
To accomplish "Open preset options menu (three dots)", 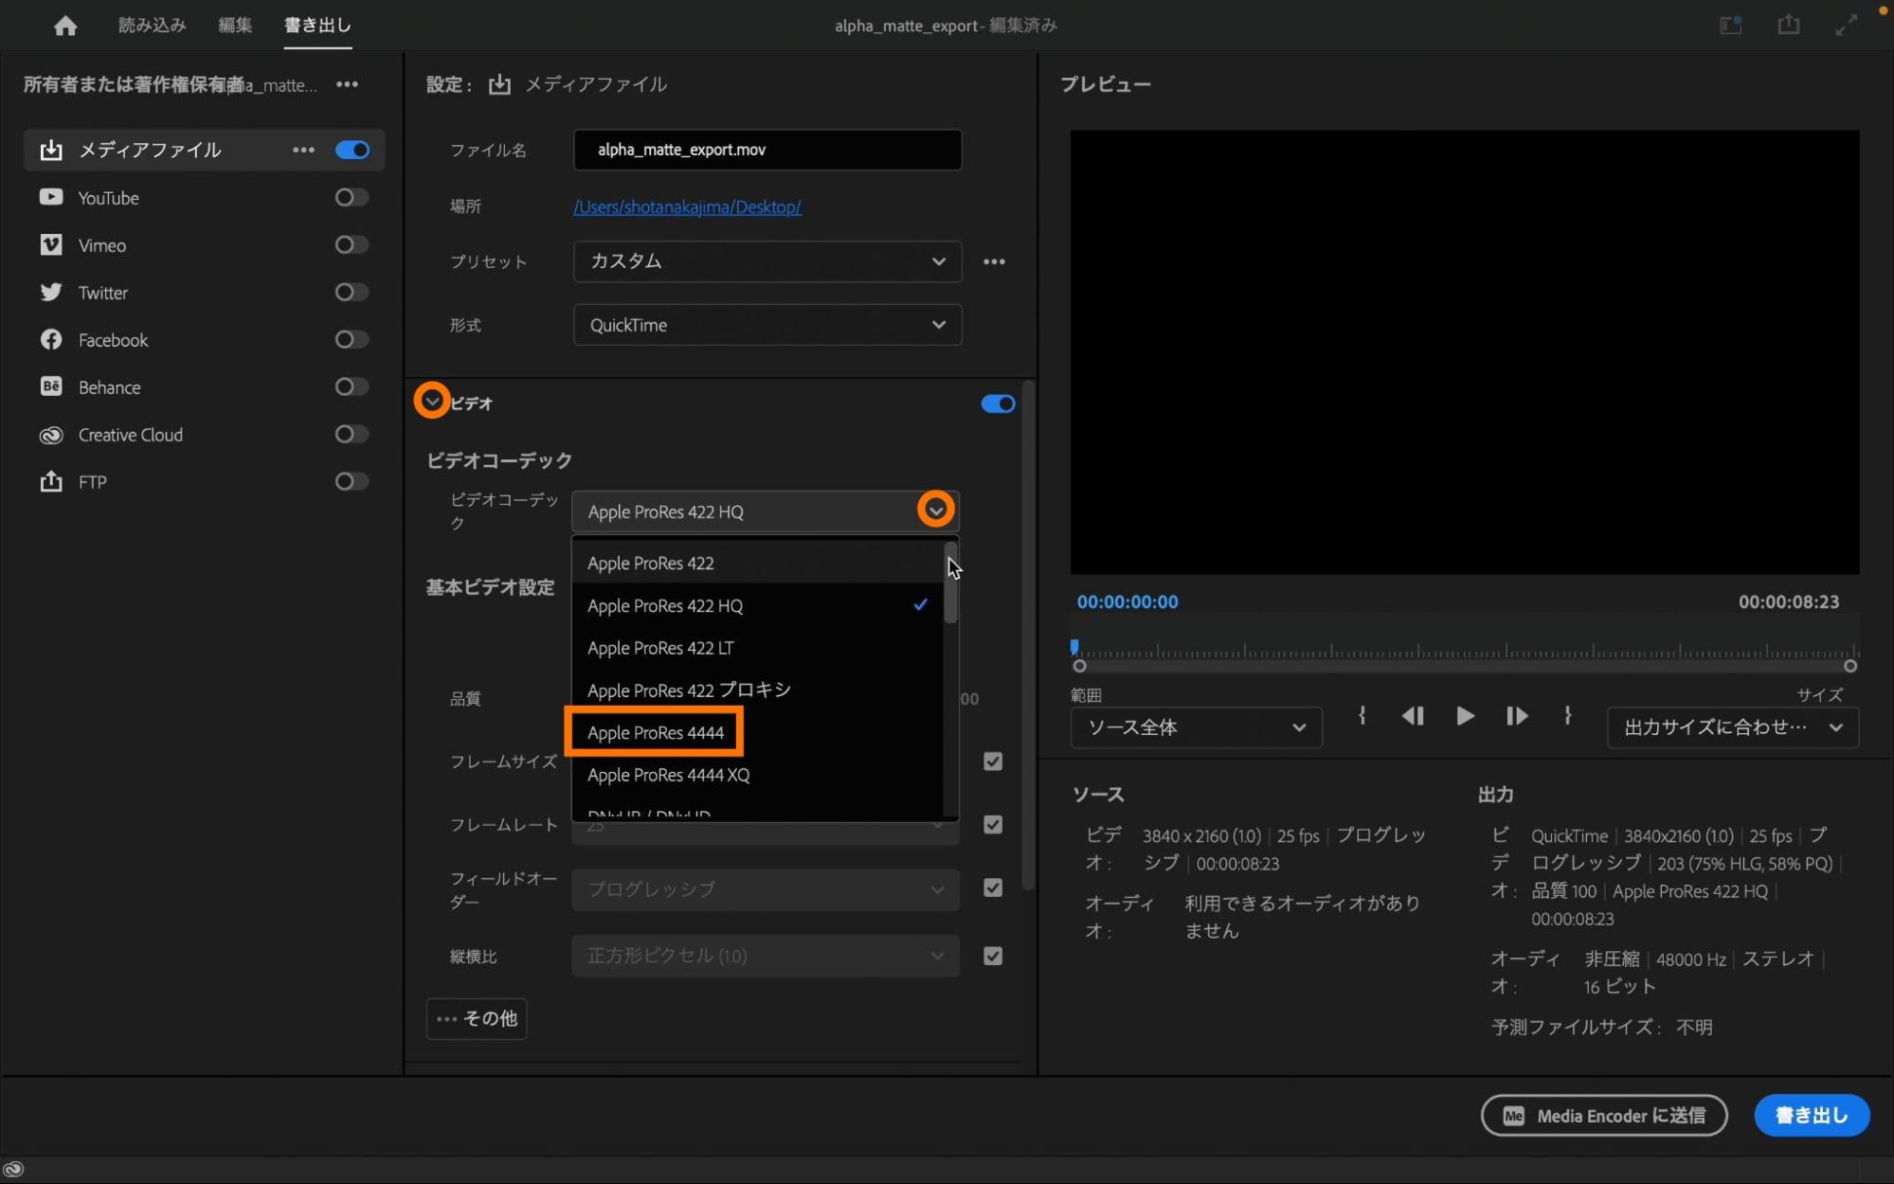I will (x=993, y=261).
